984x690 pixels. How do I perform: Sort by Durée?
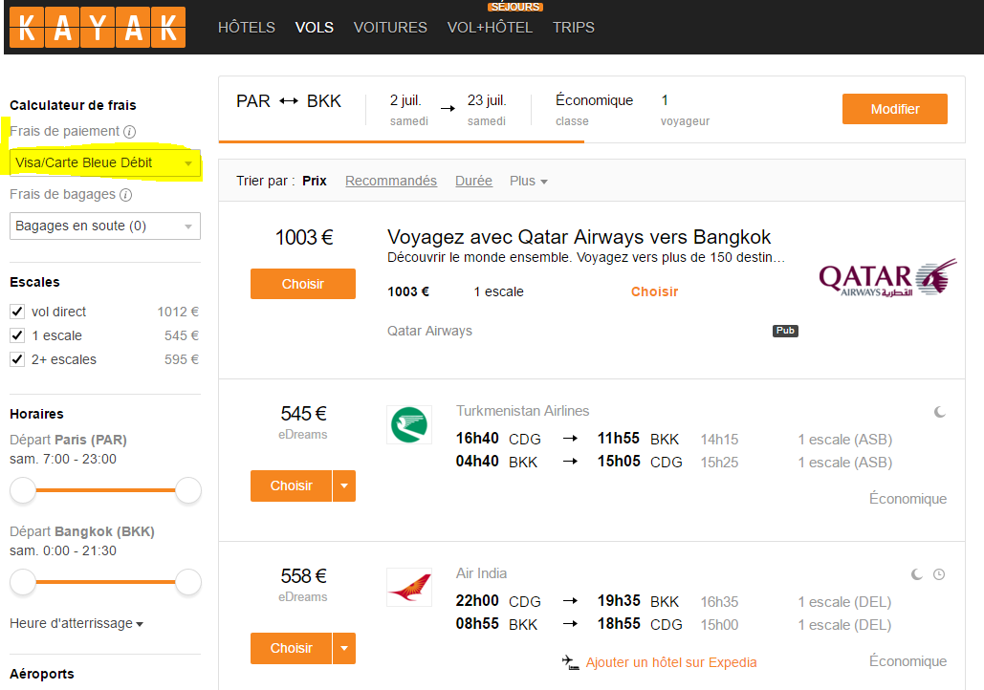(473, 181)
